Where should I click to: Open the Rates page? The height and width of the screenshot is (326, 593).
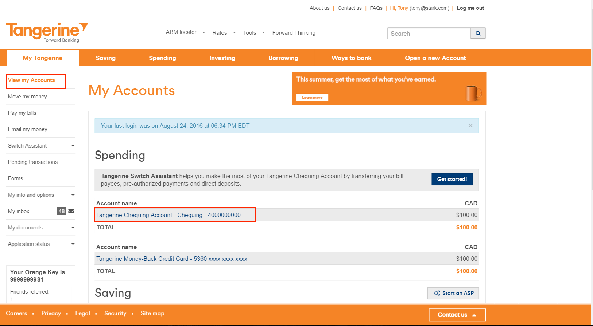[220, 33]
